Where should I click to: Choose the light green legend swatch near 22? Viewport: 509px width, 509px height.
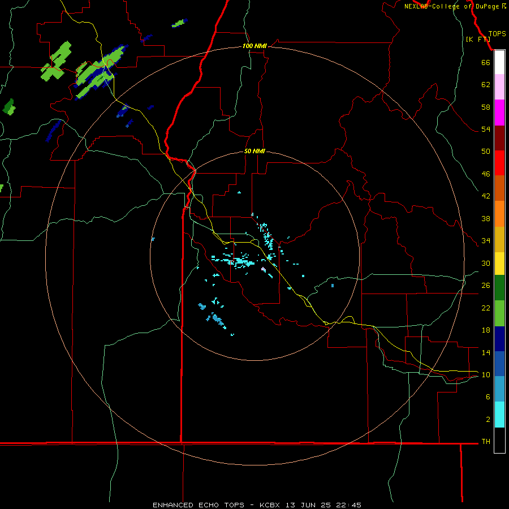(x=499, y=313)
